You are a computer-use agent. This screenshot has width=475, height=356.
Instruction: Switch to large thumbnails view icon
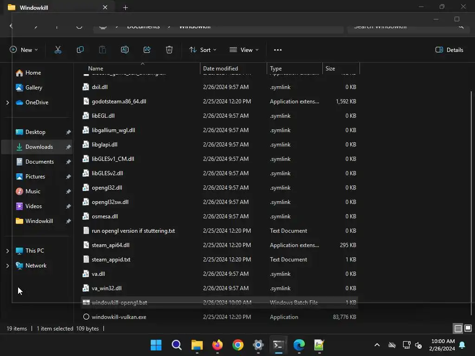pos(468,329)
